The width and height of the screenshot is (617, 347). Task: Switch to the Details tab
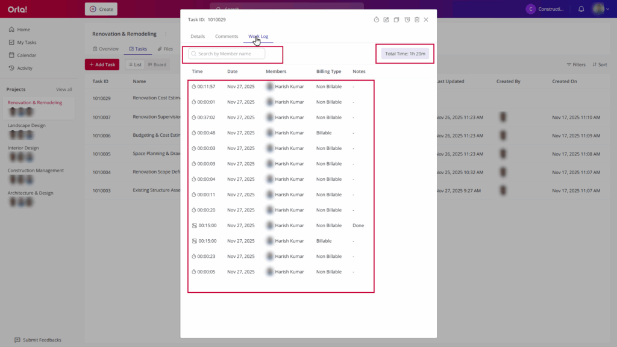(x=198, y=37)
